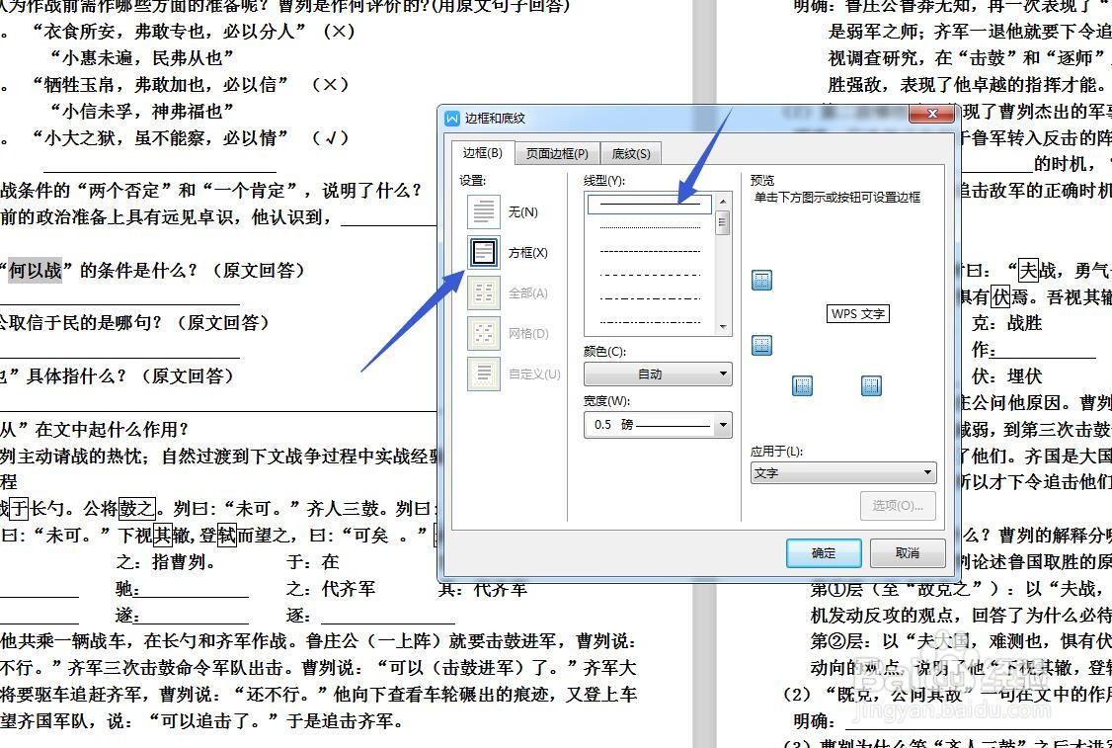The width and height of the screenshot is (1112, 748).
Task: Switch to the 底纹(S) tab
Action: (x=631, y=153)
